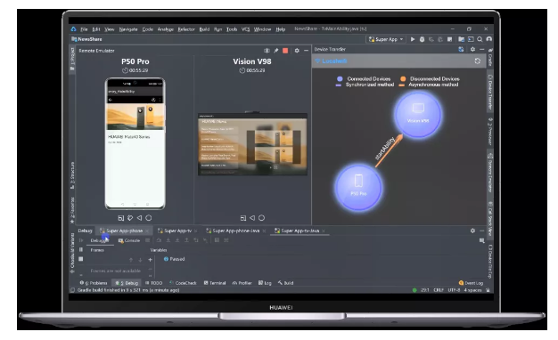The width and height of the screenshot is (558, 340).
Task: Close the Super App-tv-Java tab
Action: click(x=324, y=231)
